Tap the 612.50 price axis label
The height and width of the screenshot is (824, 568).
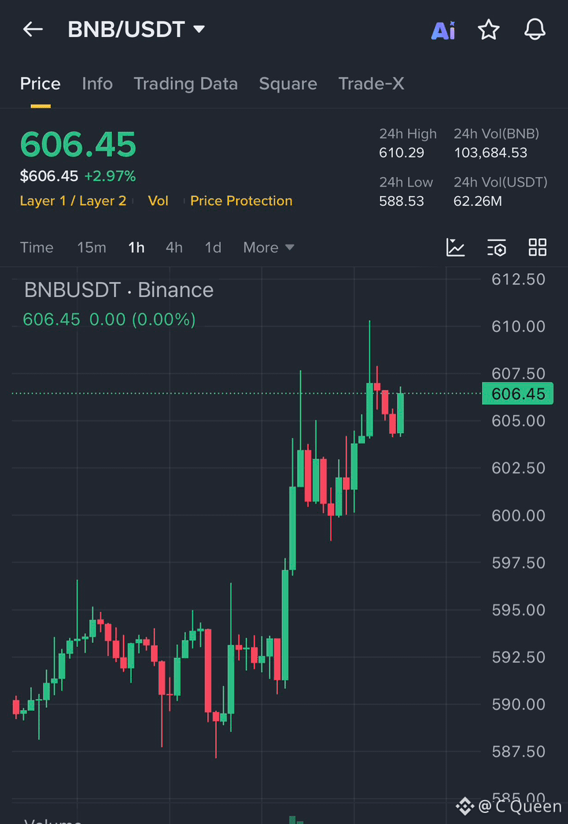click(519, 279)
